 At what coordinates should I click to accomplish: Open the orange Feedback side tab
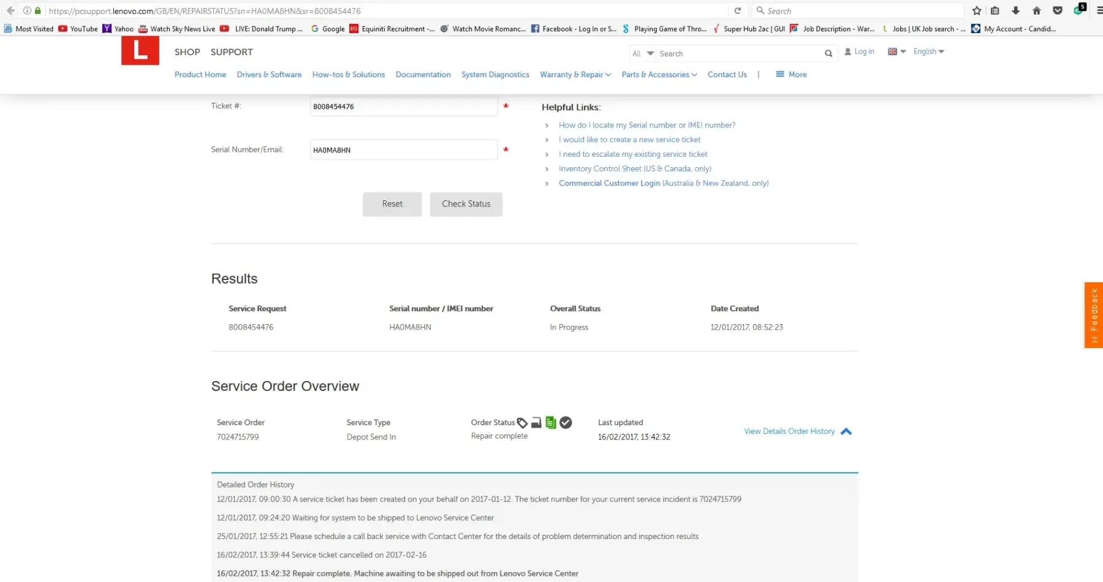pos(1093,315)
